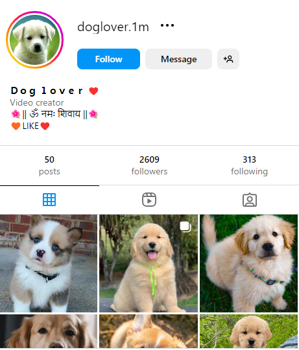Click the Video creator category label
This screenshot has width=299, height=350.
[37, 102]
